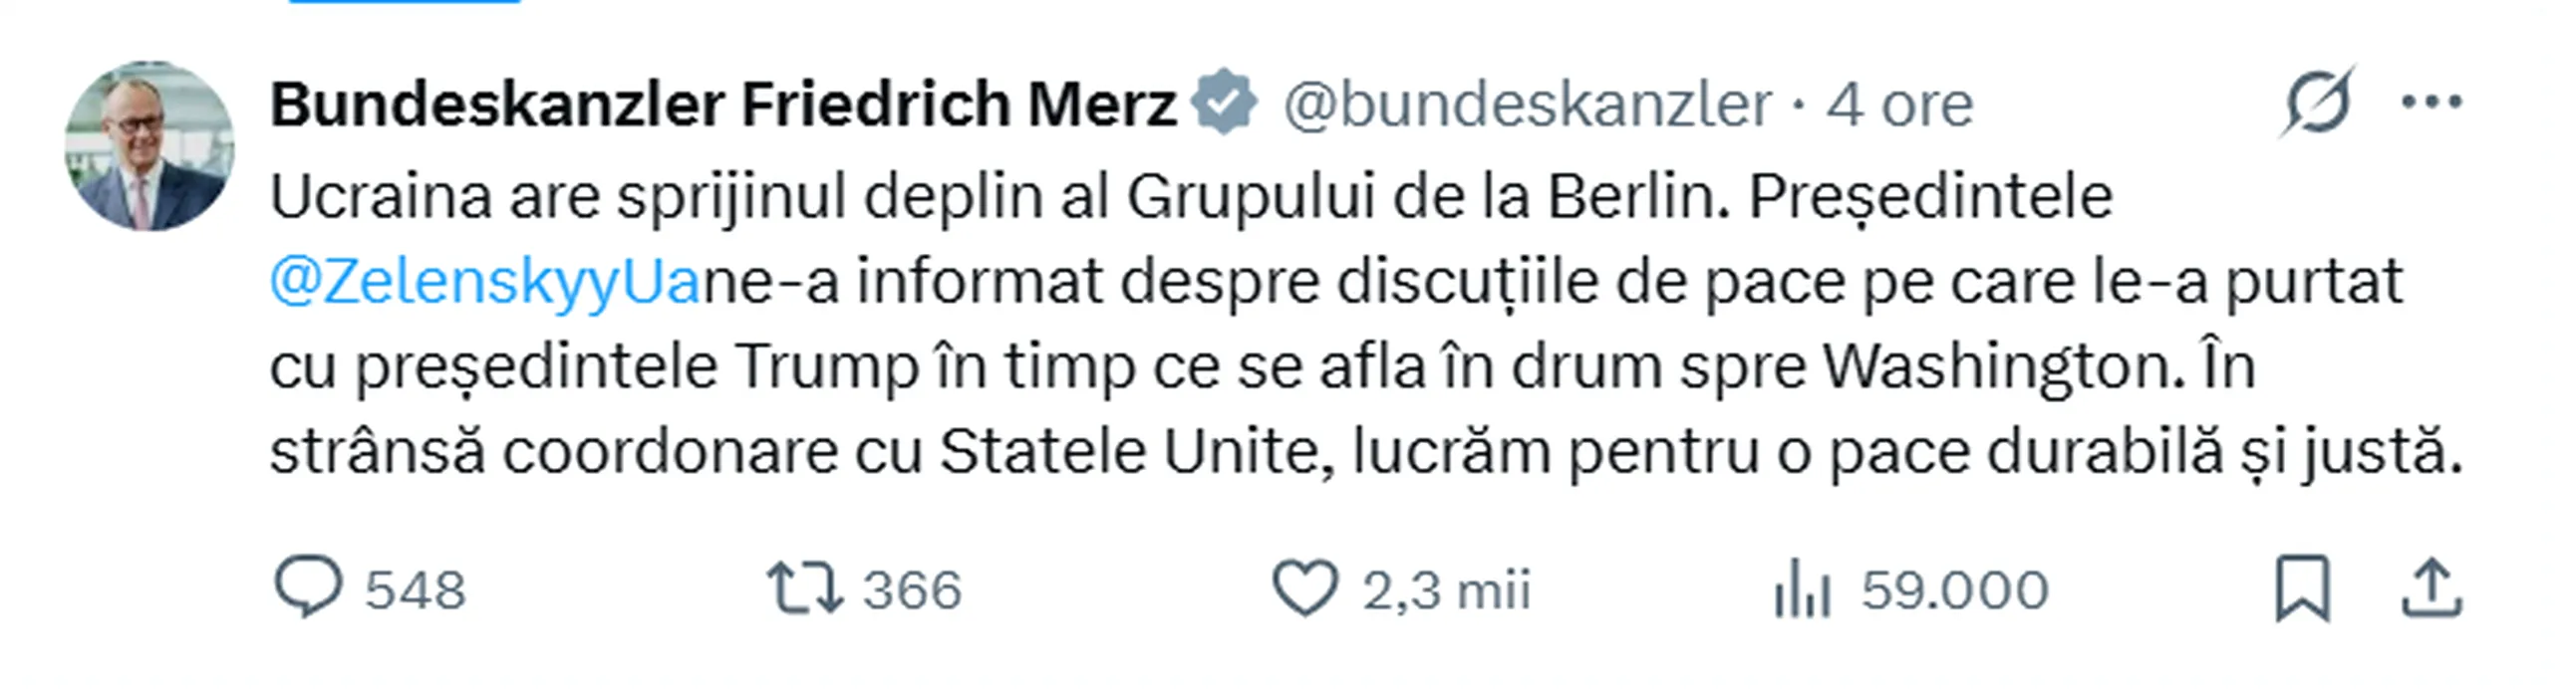Open Friedrich Merz profile picture
This screenshot has width=2576, height=697.
click(150, 146)
